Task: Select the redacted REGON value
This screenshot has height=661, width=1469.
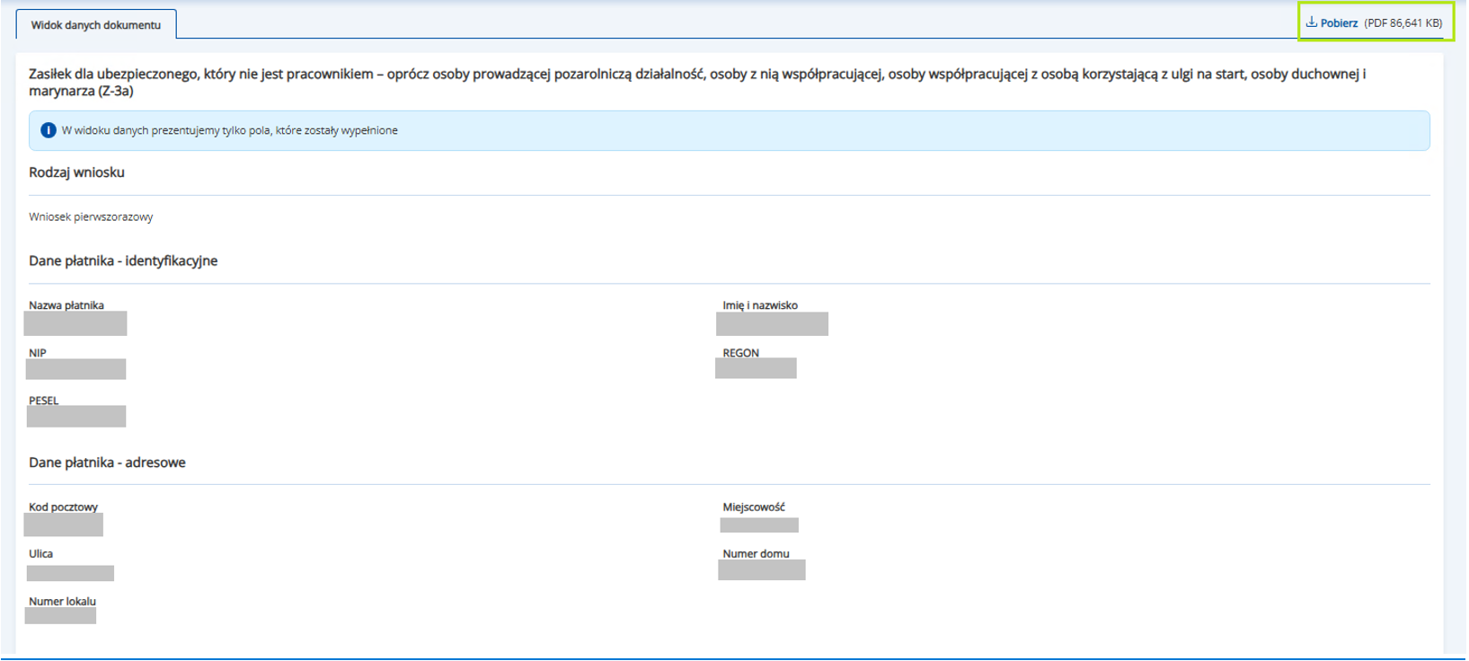Action: pyautogui.click(x=756, y=368)
